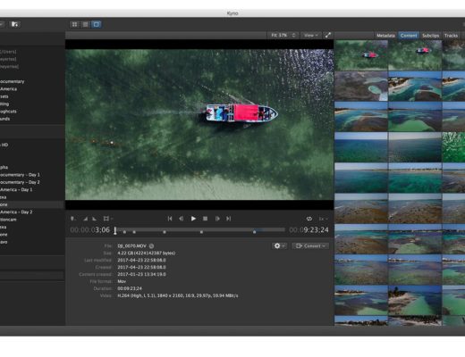Click the size value 4.22 GB
Screen dimensions: 465x357
coord(147,253)
